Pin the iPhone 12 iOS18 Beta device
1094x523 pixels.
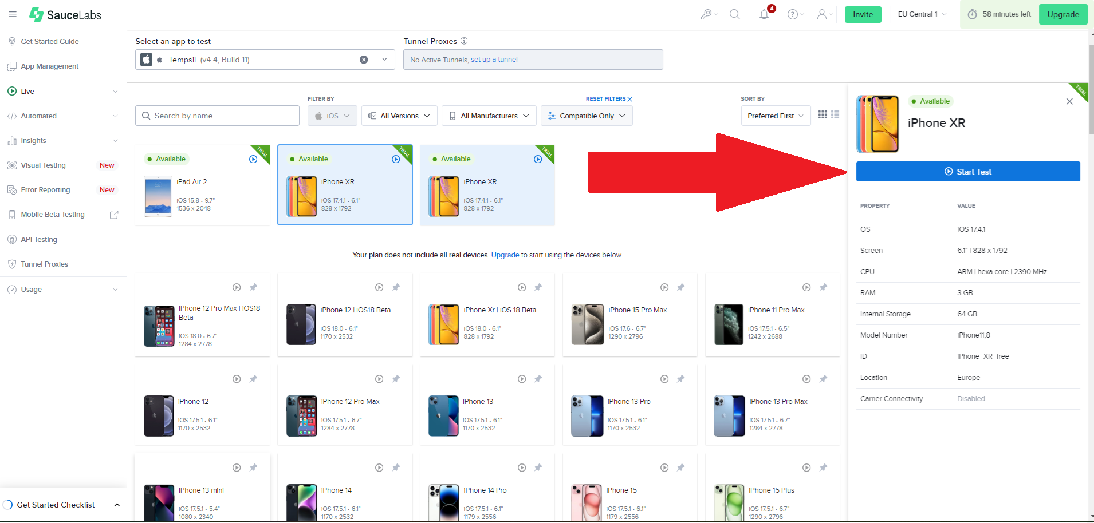pyautogui.click(x=396, y=287)
